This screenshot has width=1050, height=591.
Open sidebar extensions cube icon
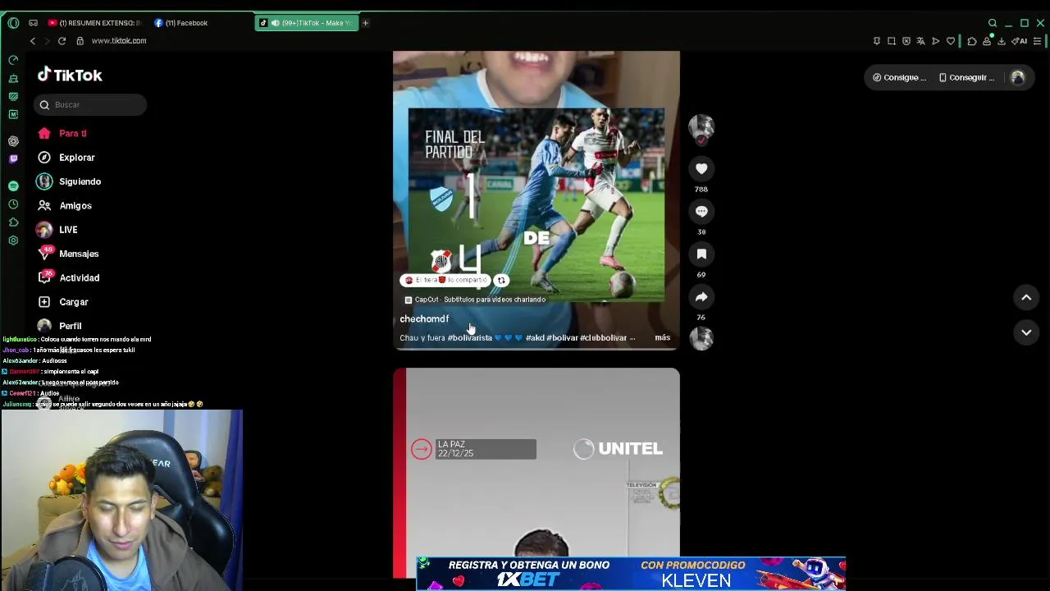point(13,222)
